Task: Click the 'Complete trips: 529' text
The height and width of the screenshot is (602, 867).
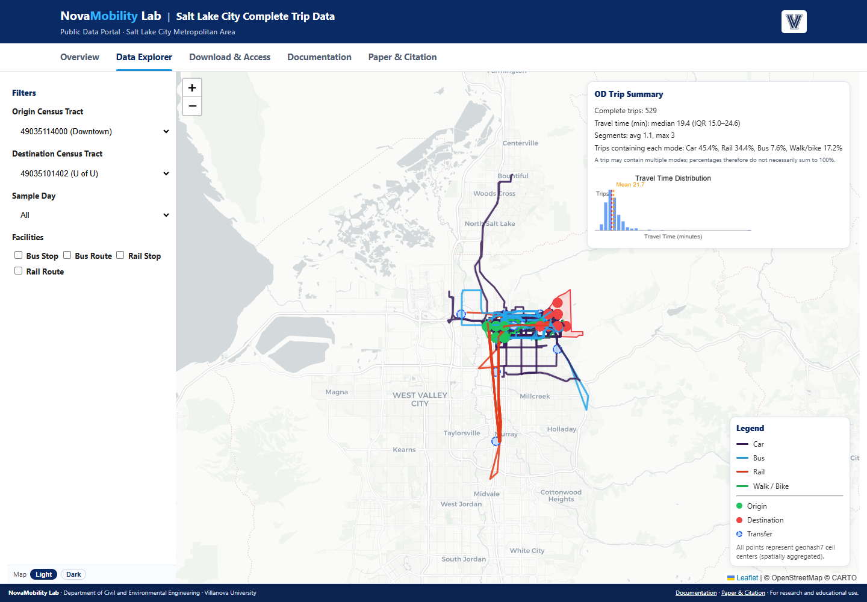Action: pyautogui.click(x=626, y=111)
